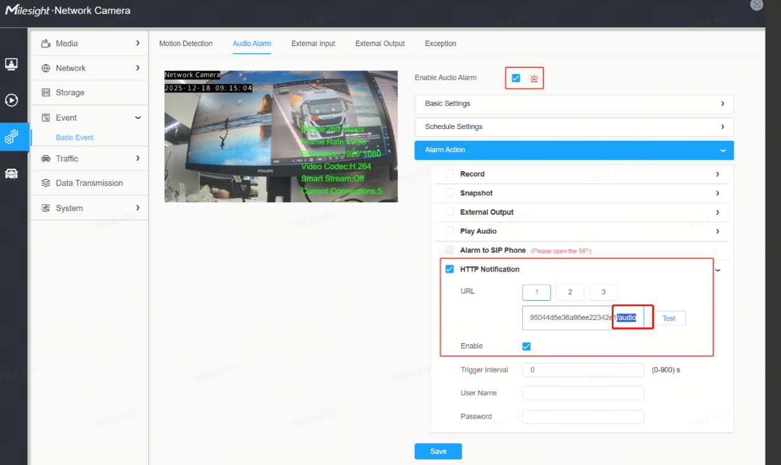Expand the Basic Settings section
The width and height of the screenshot is (781, 465).
pos(574,104)
